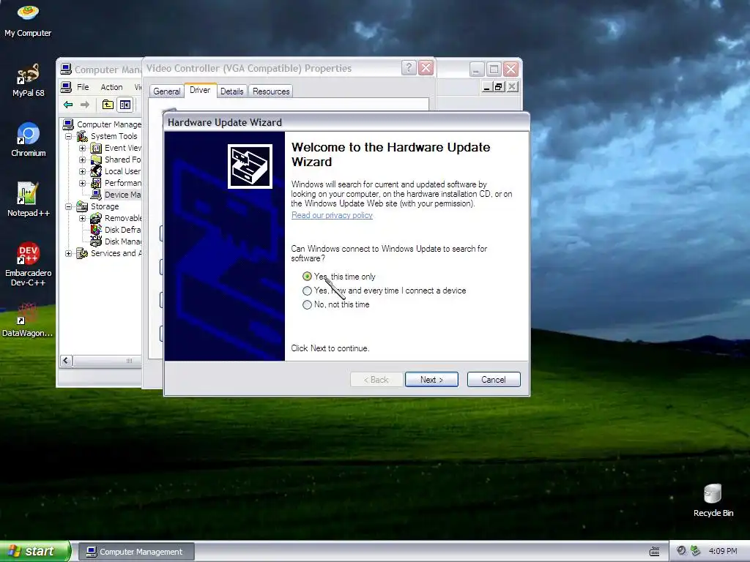Screen dimensions: 750x562
Task: Collapse the Storage node
Action: 68,206
